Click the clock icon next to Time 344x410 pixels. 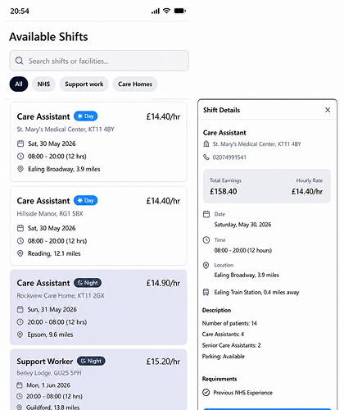206,240
